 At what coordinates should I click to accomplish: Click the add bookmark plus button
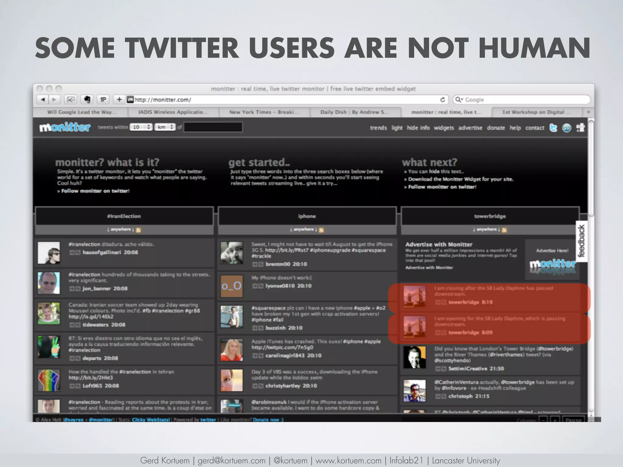click(119, 99)
